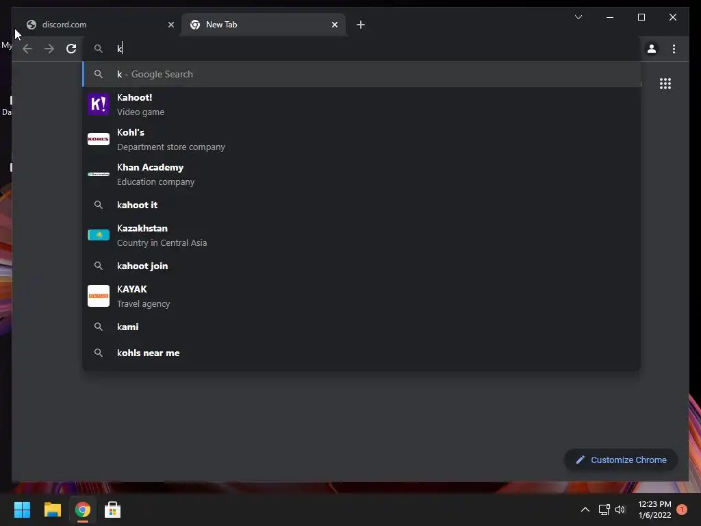This screenshot has width=701, height=526.
Task: Click the Customize Chrome button
Action: pyautogui.click(x=621, y=460)
